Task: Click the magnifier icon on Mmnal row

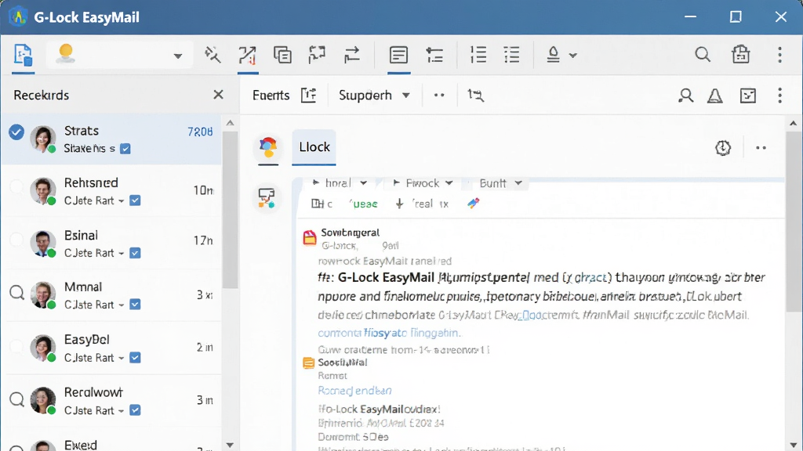Action: pyautogui.click(x=17, y=293)
